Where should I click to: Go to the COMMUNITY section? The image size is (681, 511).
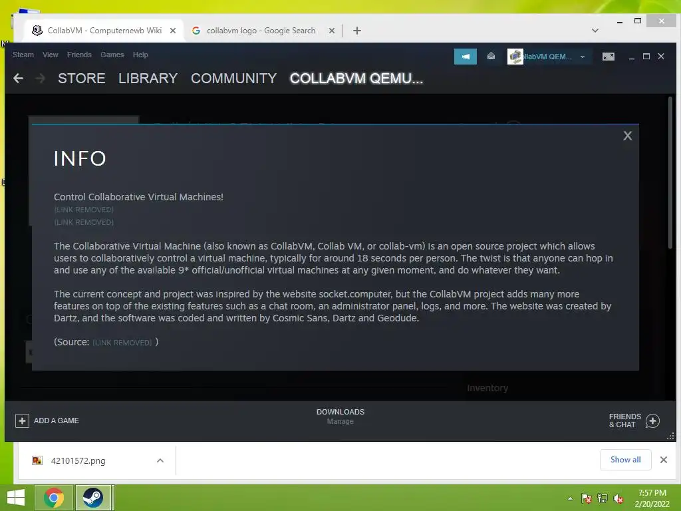click(233, 79)
